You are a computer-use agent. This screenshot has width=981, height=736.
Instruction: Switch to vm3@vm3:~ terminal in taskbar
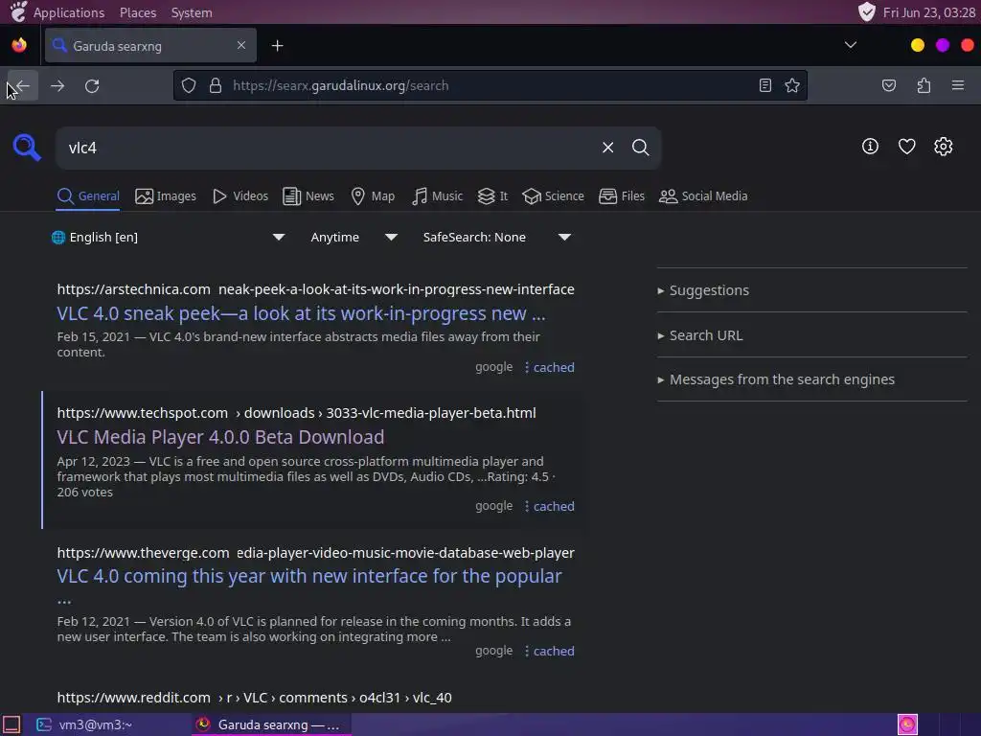[84, 724]
